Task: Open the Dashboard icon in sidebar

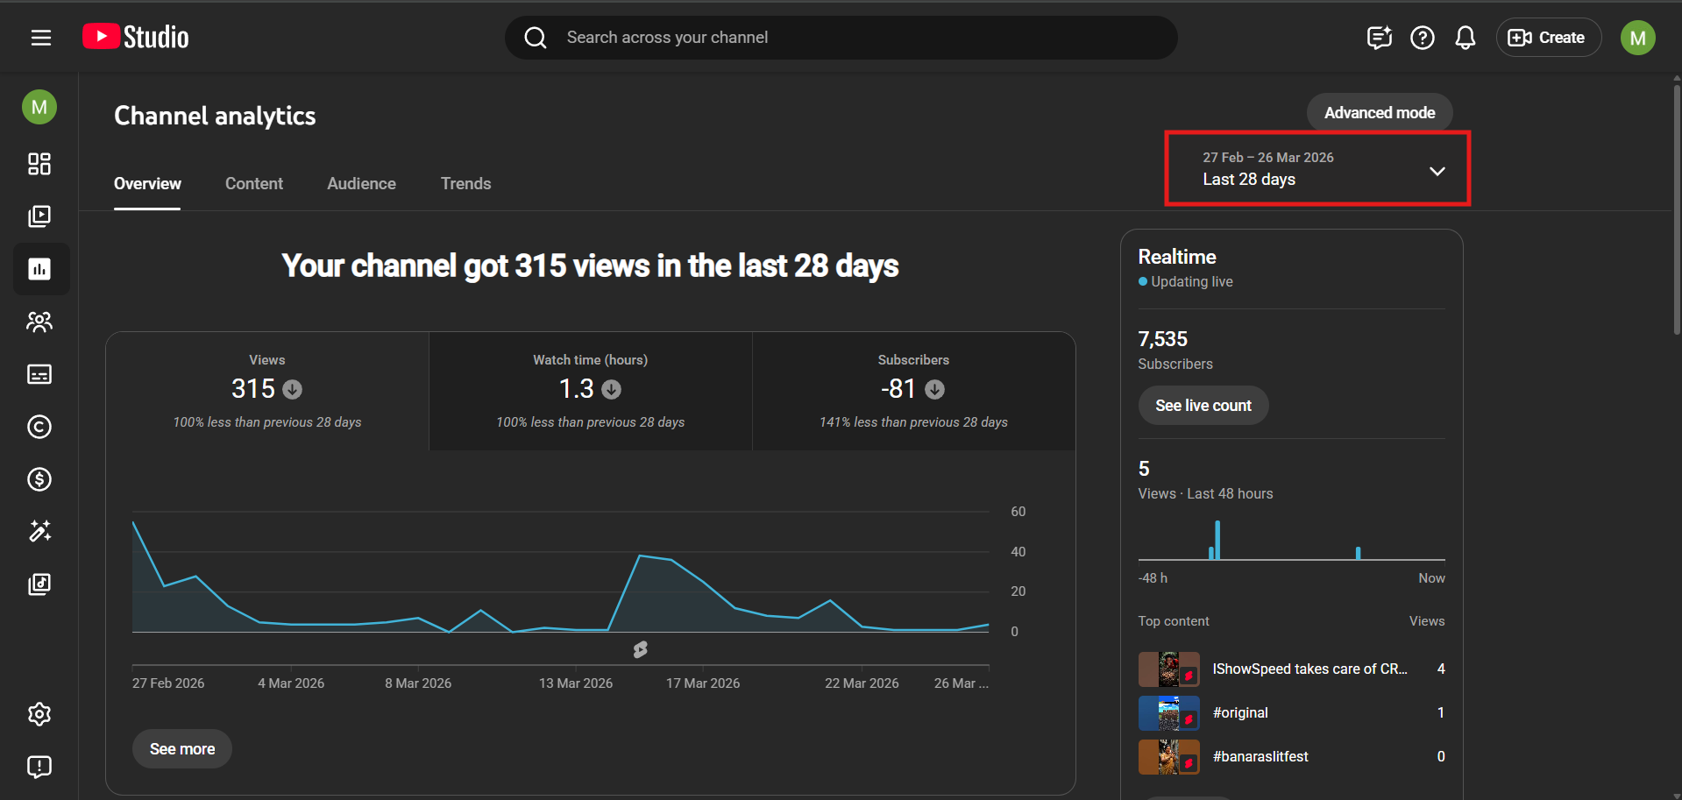Action: tap(39, 164)
